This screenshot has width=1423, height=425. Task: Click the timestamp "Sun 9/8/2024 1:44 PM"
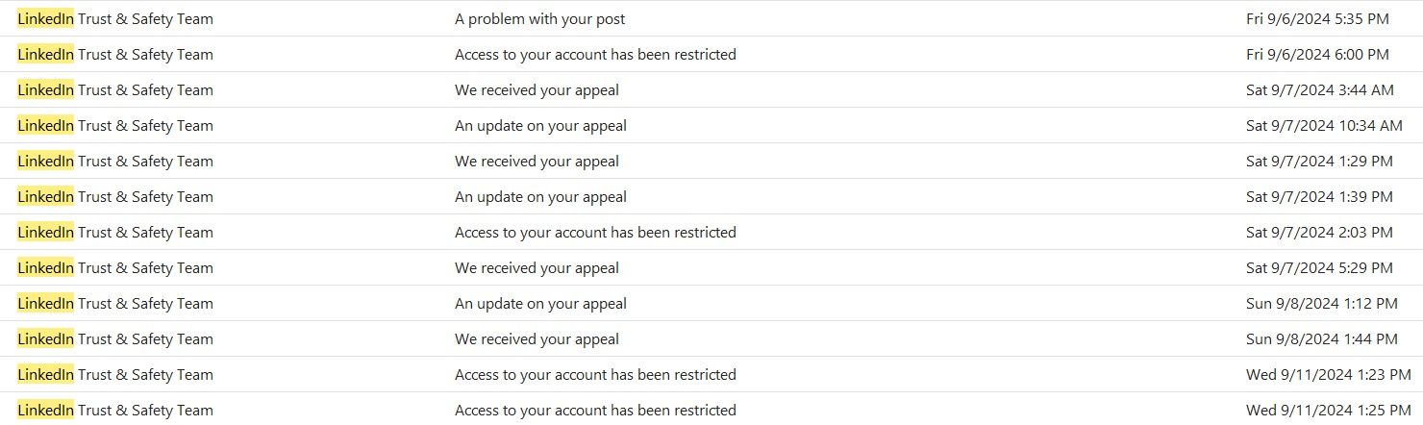pyautogui.click(x=1321, y=339)
